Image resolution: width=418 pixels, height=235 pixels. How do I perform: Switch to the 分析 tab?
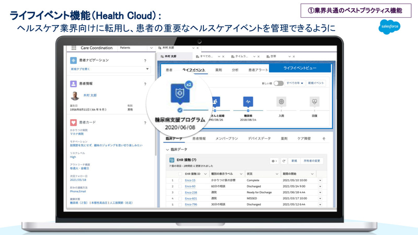[x=235, y=70]
